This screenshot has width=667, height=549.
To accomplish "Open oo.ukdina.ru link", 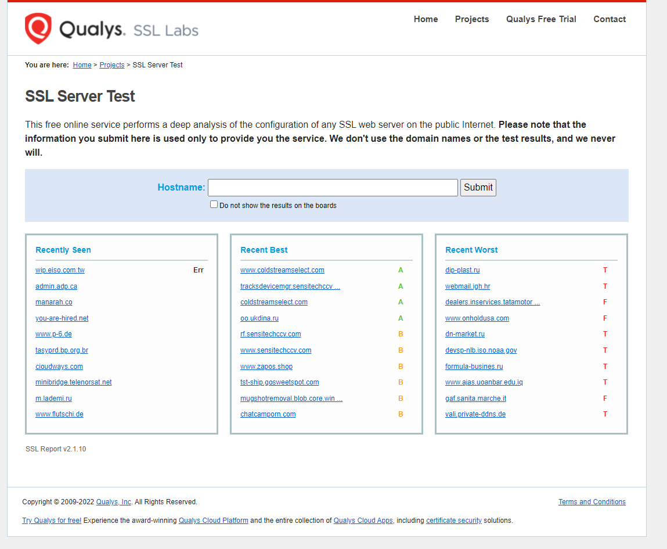I will pos(259,318).
